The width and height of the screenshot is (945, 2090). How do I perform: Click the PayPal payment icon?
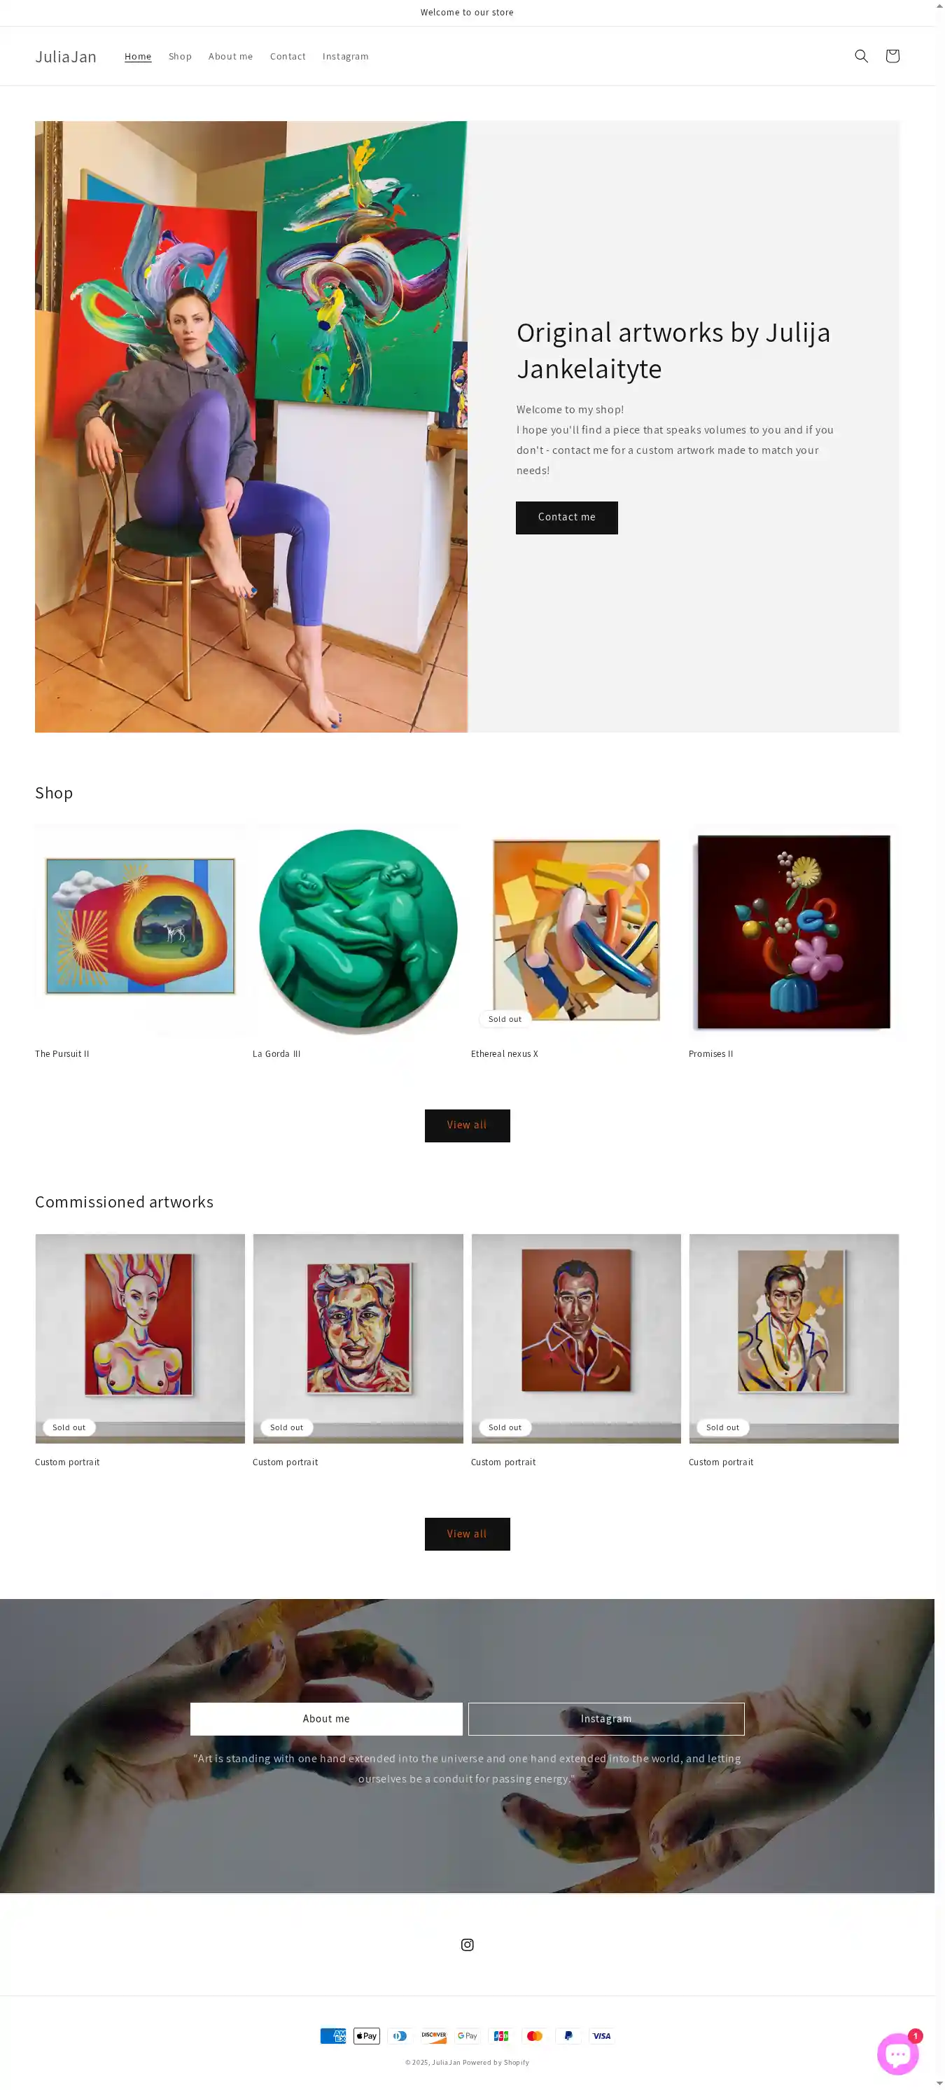click(568, 2035)
